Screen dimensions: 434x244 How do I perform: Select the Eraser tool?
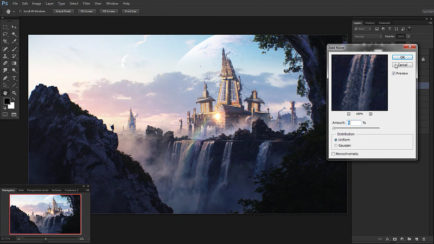[5, 63]
